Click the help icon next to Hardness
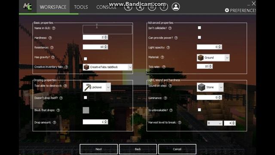 (50, 38)
